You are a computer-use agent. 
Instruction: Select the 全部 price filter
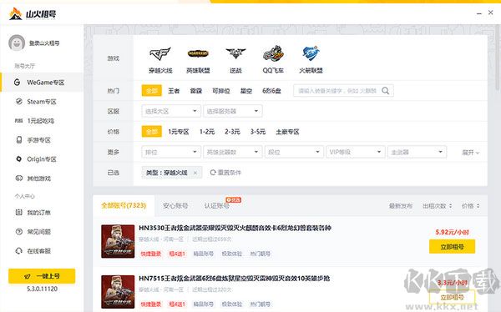click(x=152, y=132)
